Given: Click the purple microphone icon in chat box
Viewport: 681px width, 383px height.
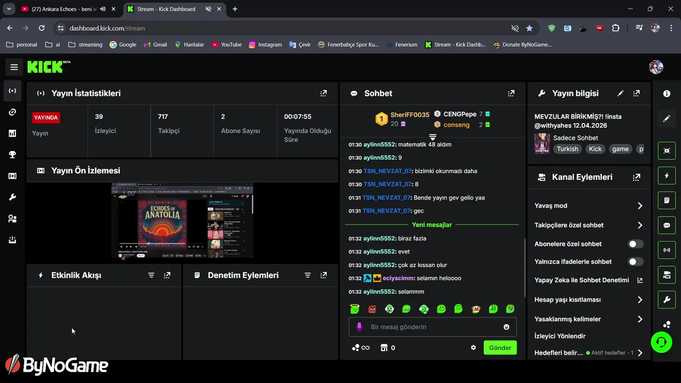Looking at the screenshot, I should coord(360,327).
